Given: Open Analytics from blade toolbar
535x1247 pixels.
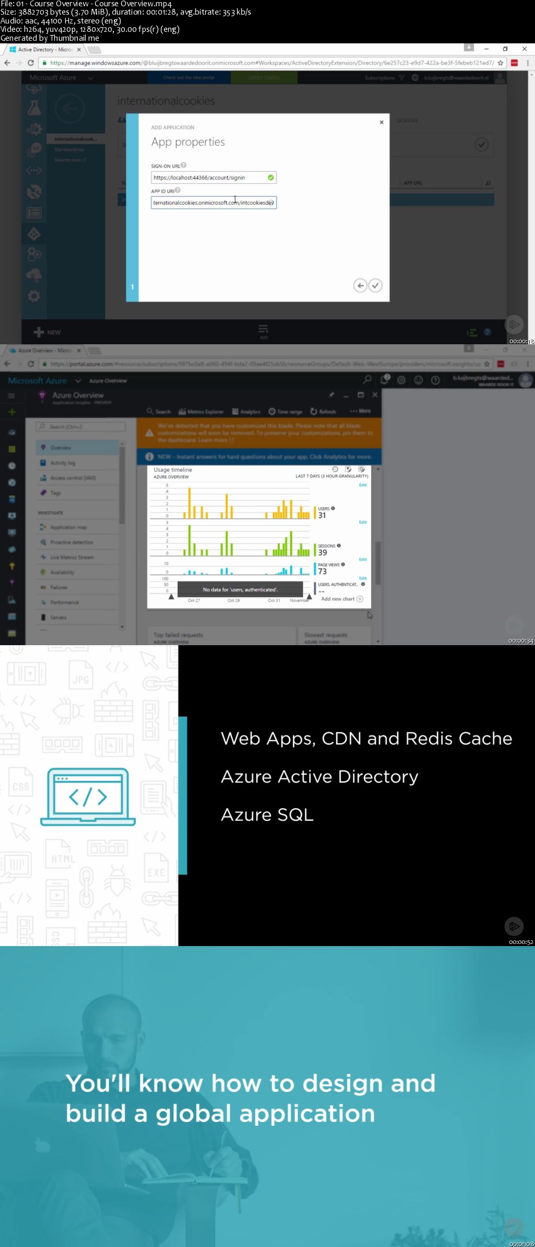Looking at the screenshot, I should pos(246,412).
